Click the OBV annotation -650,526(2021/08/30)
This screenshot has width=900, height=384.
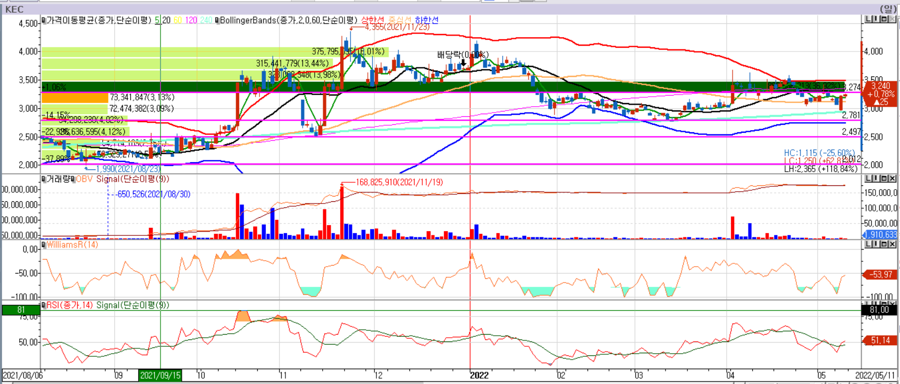[154, 194]
